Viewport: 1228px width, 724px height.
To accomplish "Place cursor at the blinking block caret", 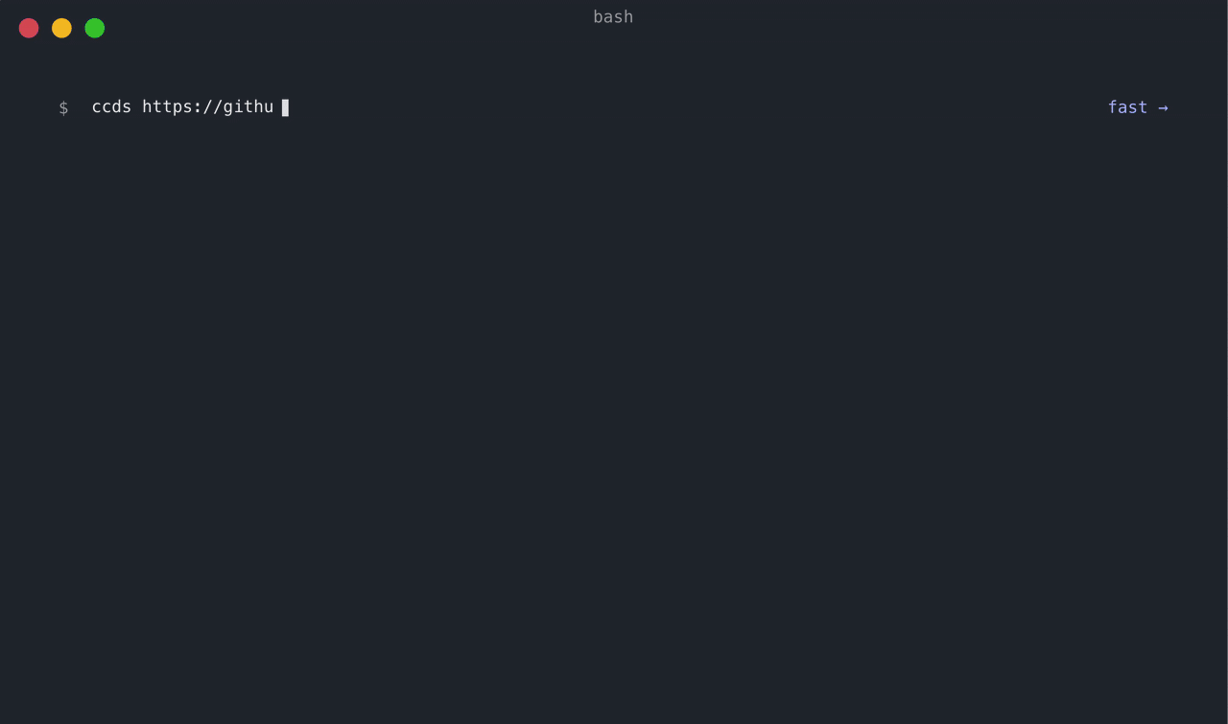I will tap(285, 107).
